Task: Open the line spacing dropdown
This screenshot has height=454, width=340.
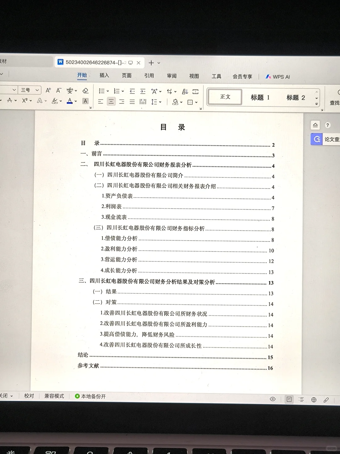Action: (156, 102)
